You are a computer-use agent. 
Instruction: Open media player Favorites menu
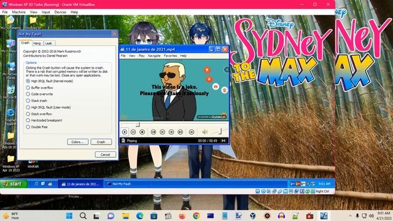pyautogui.click(x=171, y=56)
